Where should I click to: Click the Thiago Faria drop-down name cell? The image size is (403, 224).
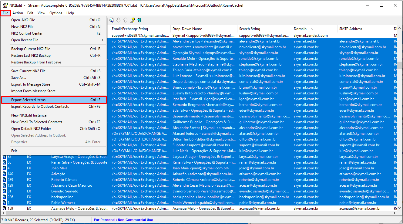[203, 70]
